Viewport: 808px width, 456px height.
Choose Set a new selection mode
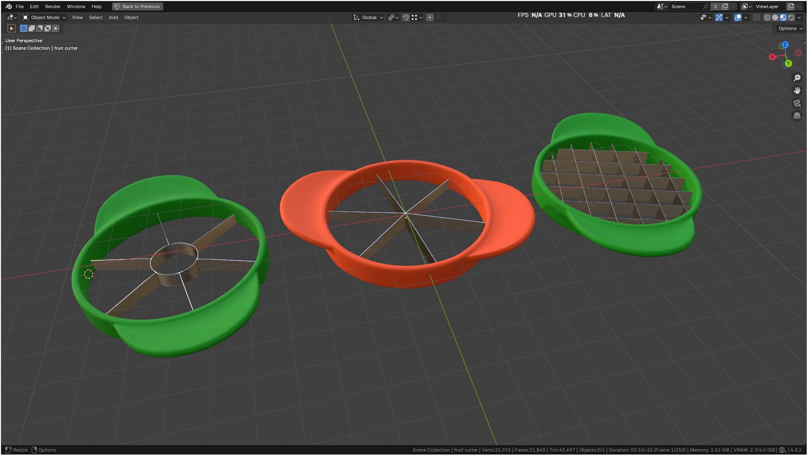[24, 28]
